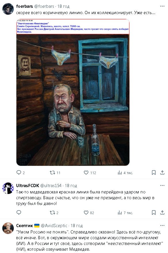Image resolution: width=168 pixels, height=253 pixels.
Task: Bookmark the UltrasFCDK post
Action: click(154, 212)
